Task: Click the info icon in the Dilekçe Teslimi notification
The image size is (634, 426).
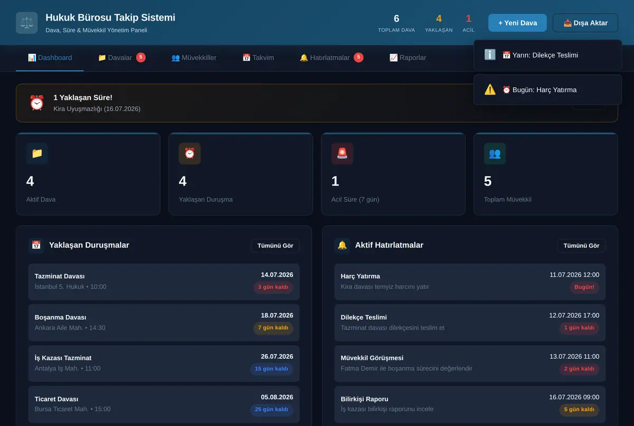Action: pyautogui.click(x=490, y=54)
